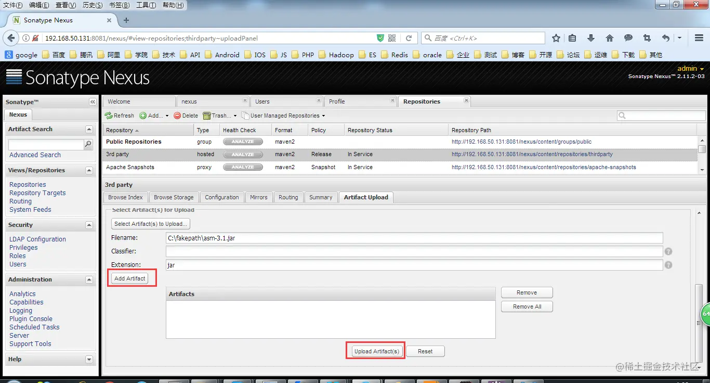710x383 pixels.
Task: Open the 文件(F) menu
Action: (13, 5)
